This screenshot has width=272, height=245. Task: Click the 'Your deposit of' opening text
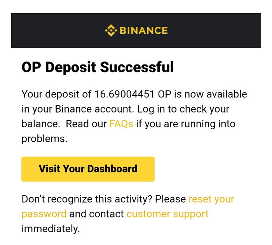tap(56, 94)
